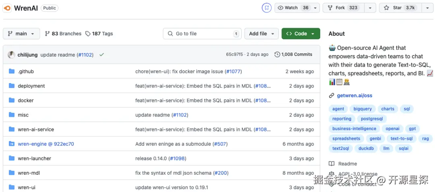
Task: Open the wren-ai-service folder name
Action: tap(36, 129)
